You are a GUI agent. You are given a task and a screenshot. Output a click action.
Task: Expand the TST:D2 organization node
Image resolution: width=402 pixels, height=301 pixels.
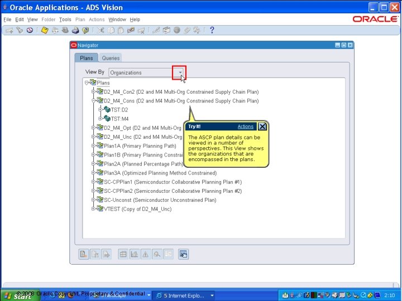click(100, 110)
